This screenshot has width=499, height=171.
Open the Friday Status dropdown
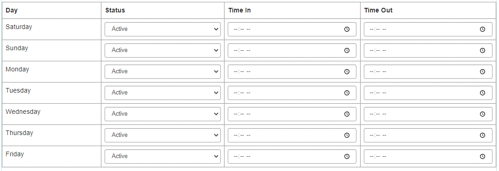pos(162,156)
